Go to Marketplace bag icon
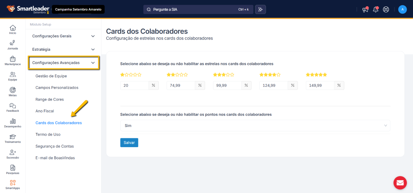Screen dimensions: 413x193 tap(12, 59)
